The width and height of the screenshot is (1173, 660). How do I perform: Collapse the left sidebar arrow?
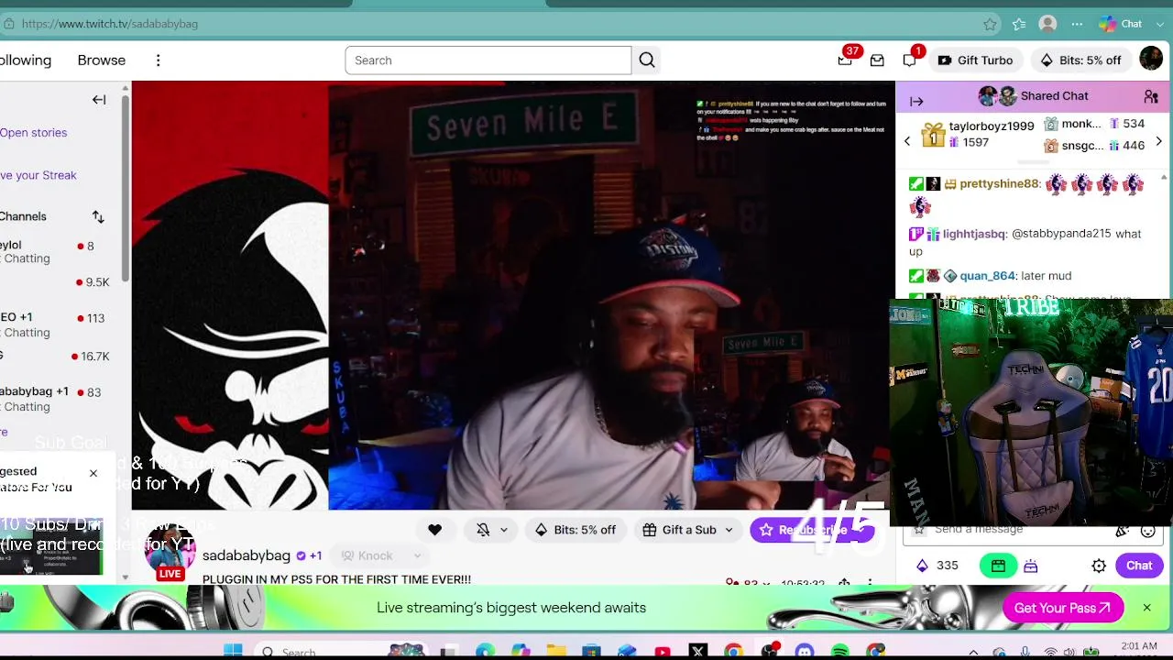(x=99, y=100)
